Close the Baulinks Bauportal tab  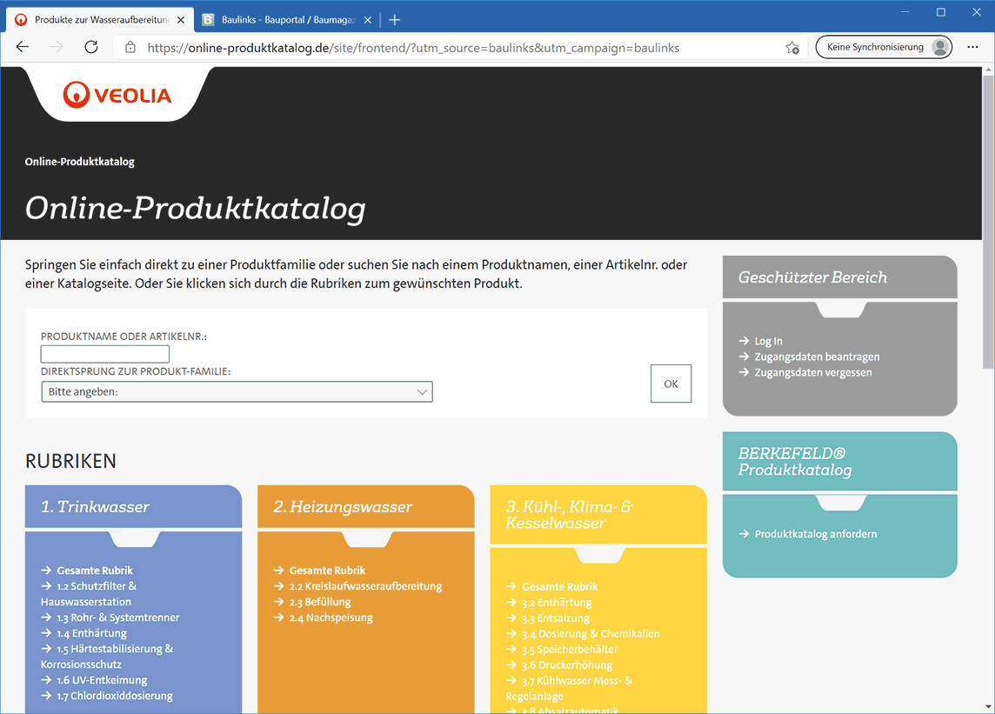click(x=367, y=20)
